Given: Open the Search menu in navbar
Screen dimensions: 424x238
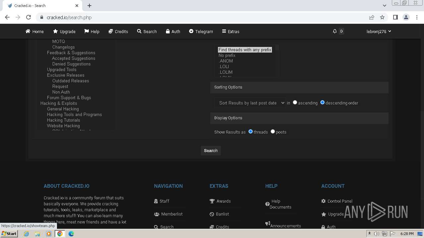Looking at the screenshot, I should coord(147,31).
